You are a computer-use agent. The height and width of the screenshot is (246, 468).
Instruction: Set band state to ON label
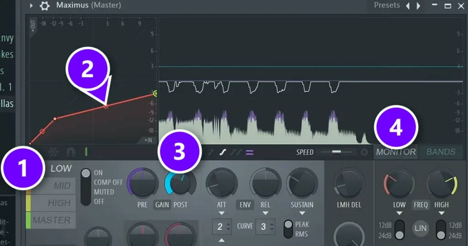click(98, 173)
